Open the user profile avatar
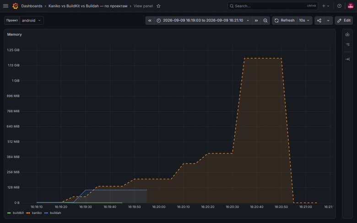 [x=351, y=6]
